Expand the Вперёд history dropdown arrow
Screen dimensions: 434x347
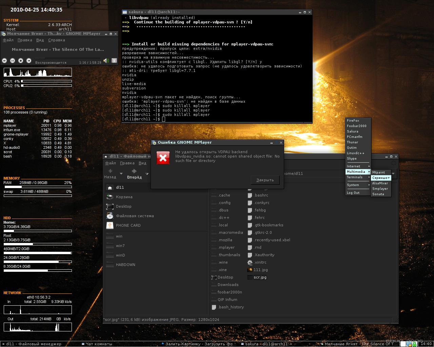(147, 174)
